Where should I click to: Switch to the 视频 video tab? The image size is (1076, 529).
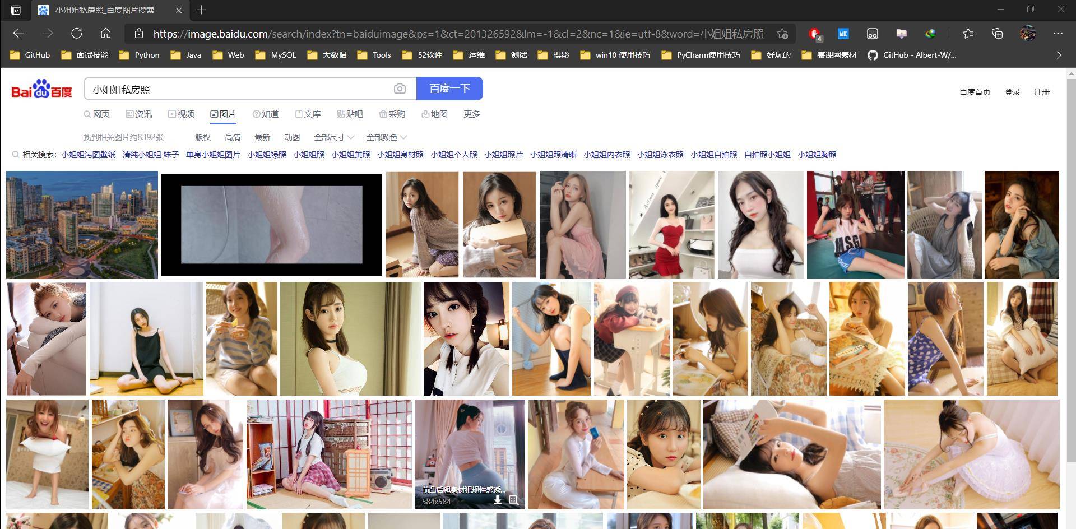pyautogui.click(x=181, y=114)
